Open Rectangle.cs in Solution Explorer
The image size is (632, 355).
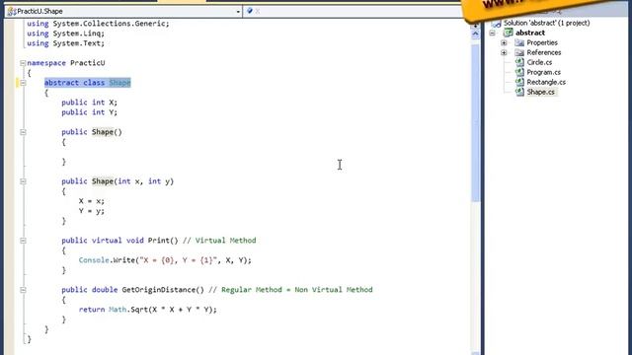tap(546, 82)
